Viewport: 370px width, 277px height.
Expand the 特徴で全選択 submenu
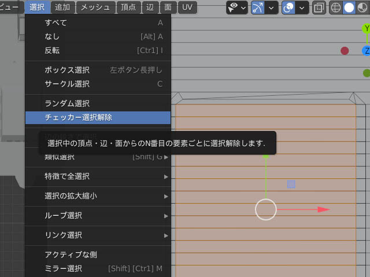tap(98, 176)
